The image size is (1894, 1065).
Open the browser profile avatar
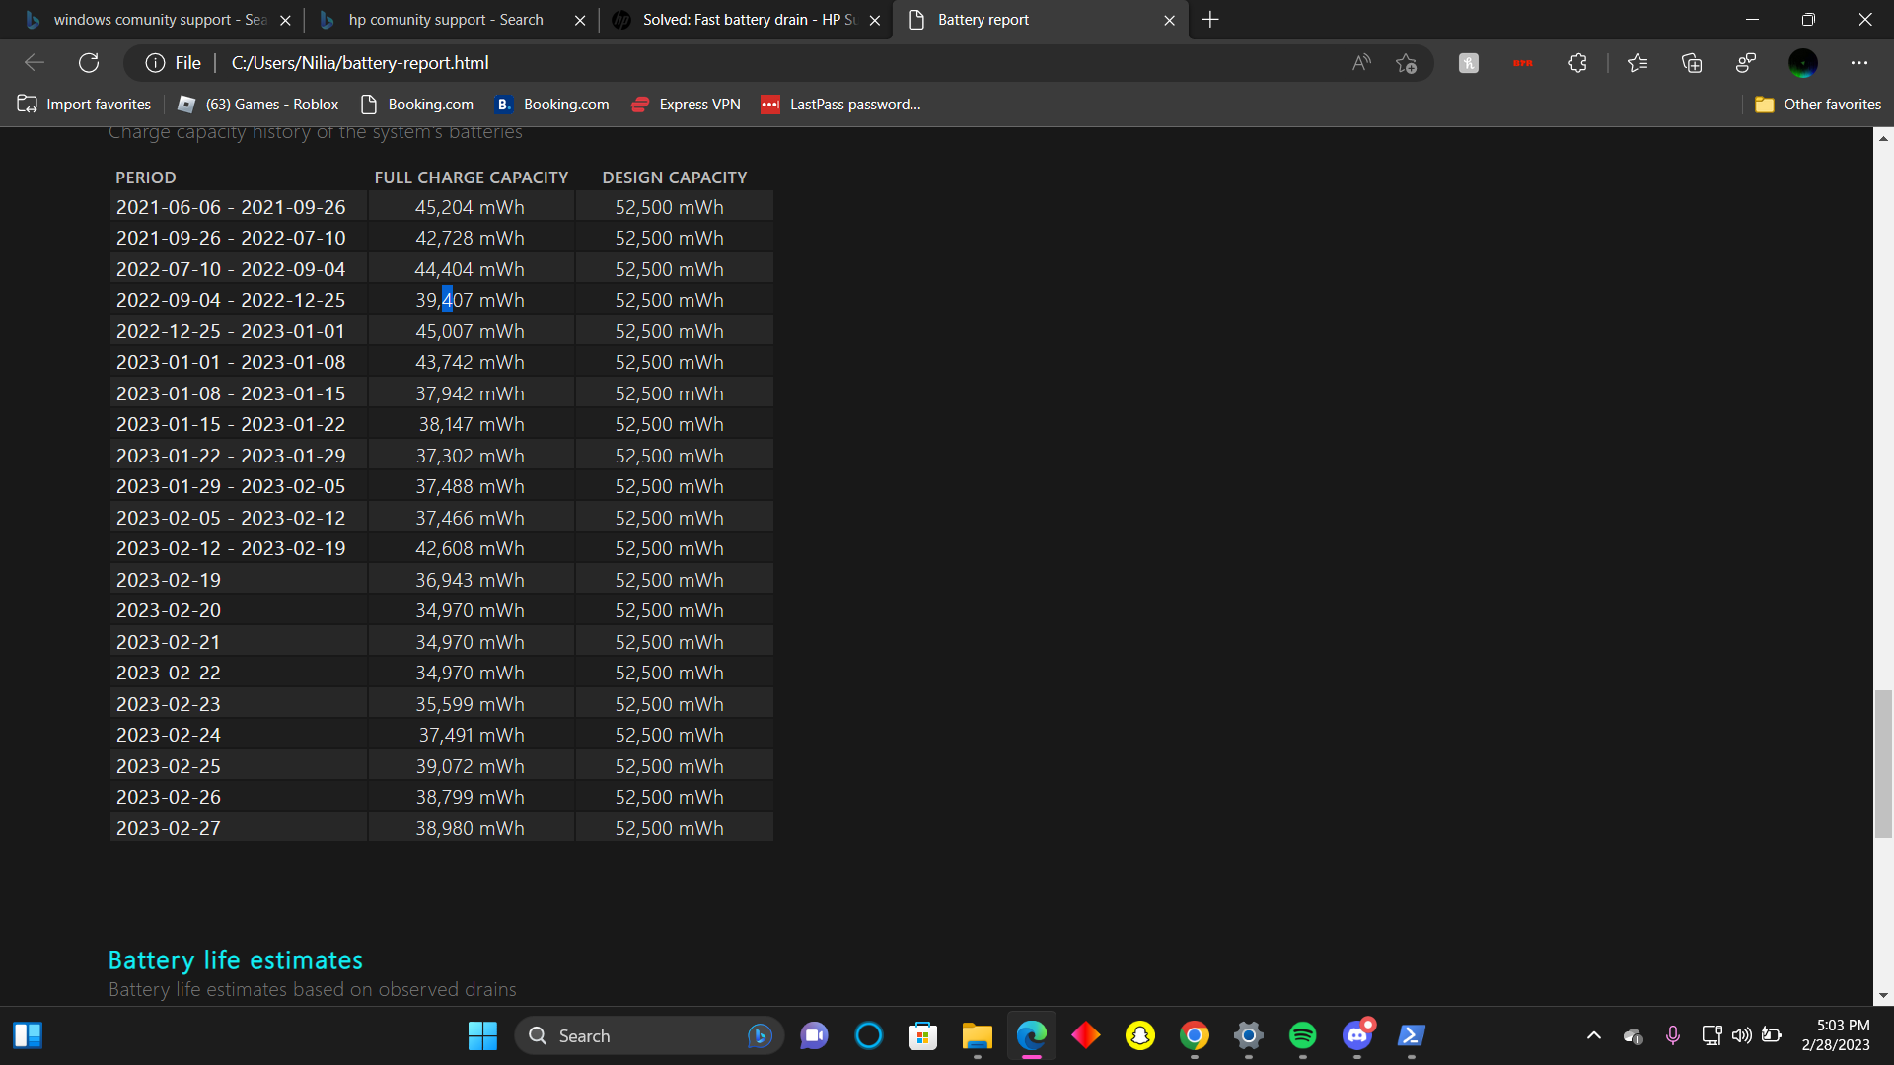click(x=1805, y=62)
